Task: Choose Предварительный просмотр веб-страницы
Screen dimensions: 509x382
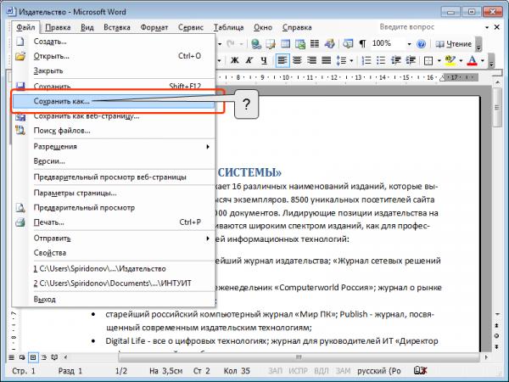Action: (114, 177)
